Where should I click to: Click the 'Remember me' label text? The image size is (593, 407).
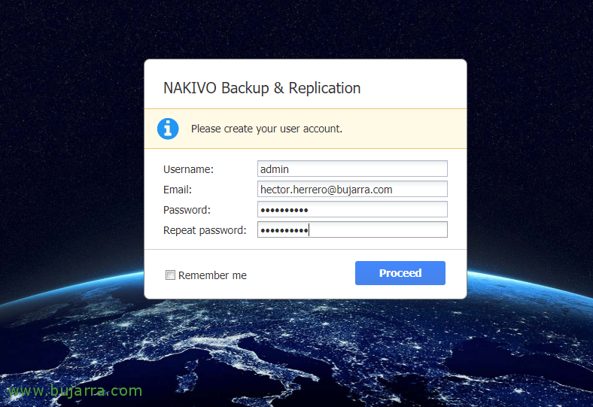(212, 275)
